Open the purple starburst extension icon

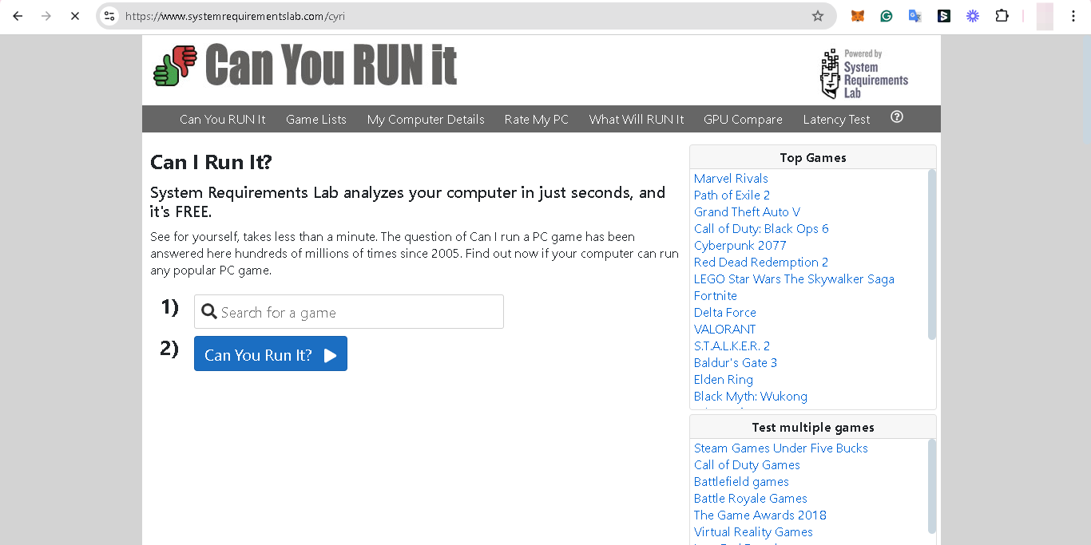point(973,16)
